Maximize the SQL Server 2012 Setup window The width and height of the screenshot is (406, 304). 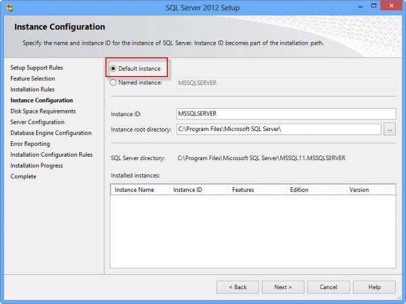(x=374, y=6)
